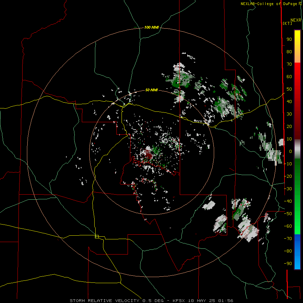
Task: Click the 30 value on velocity scale
Action: 289,114
